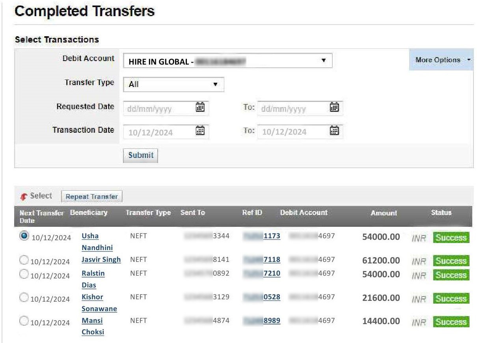Expand the Transfer Type dropdown
Viewport: 477px width, 343px height.
tap(173, 84)
